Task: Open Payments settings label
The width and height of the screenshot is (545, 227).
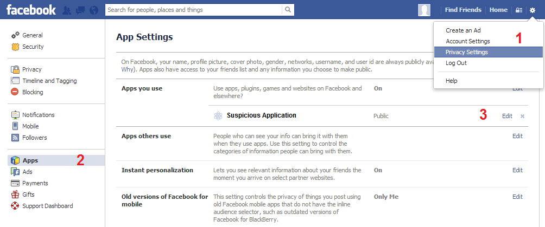Action: 35,183
